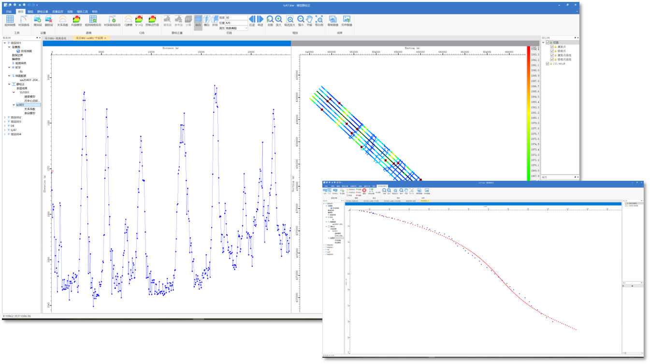The height and width of the screenshot is (364, 650).
Task: Toggle the 激发点连线 layer checkbox
Action: (x=552, y=55)
